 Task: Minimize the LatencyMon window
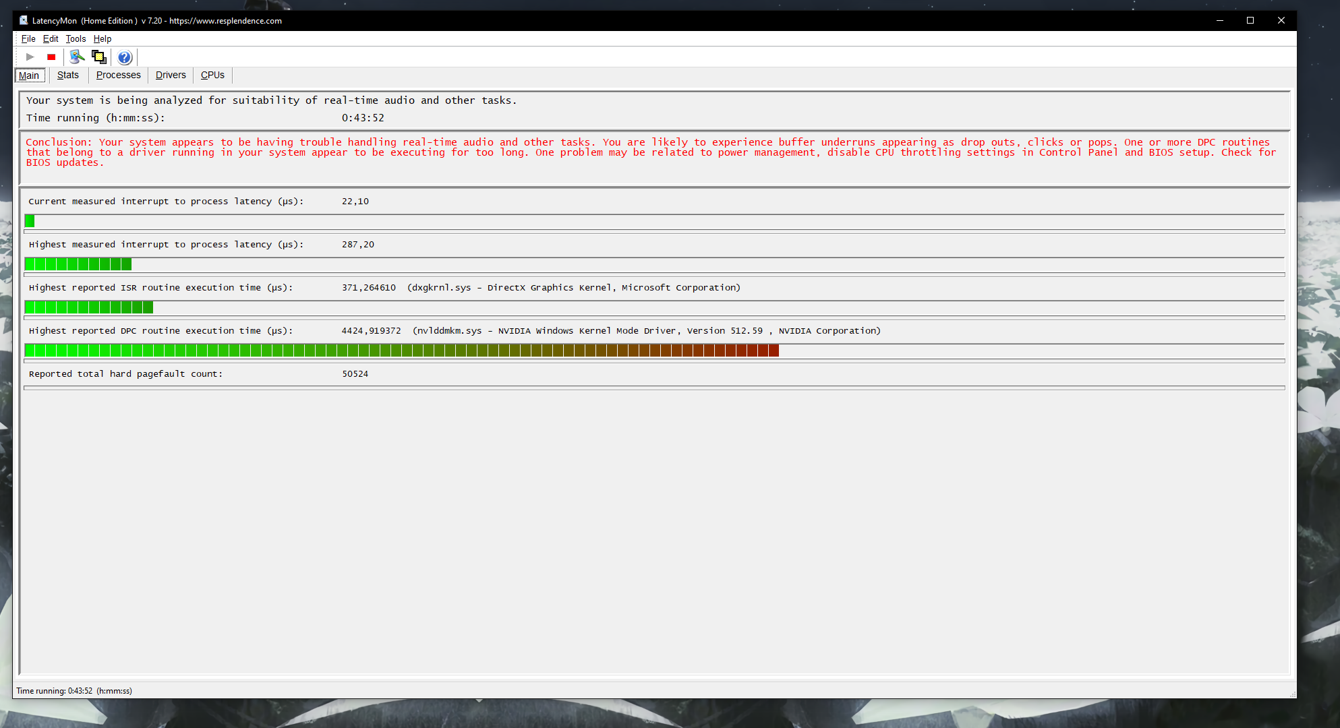click(1219, 20)
